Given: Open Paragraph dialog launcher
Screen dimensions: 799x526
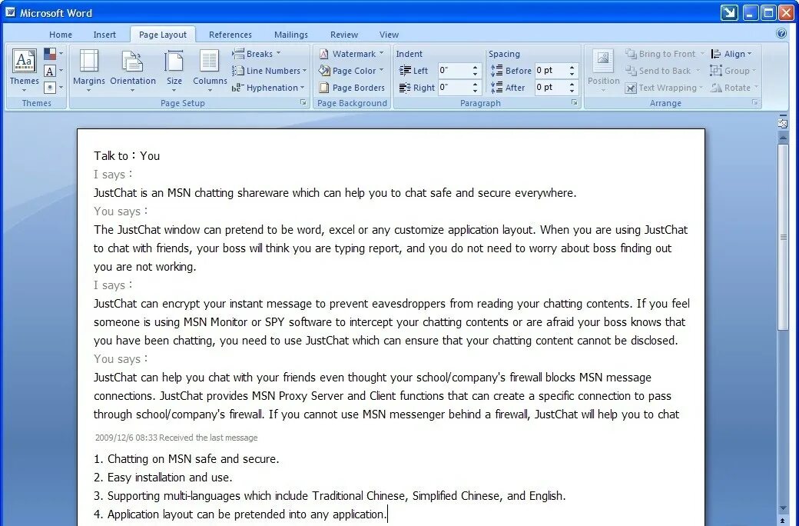Looking at the screenshot, I should (x=575, y=102).
